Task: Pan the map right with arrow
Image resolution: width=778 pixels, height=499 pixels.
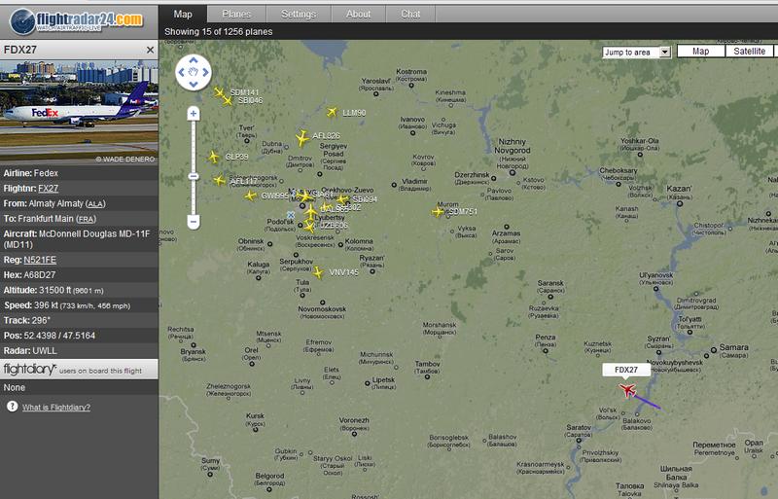Action: [205, 73]
